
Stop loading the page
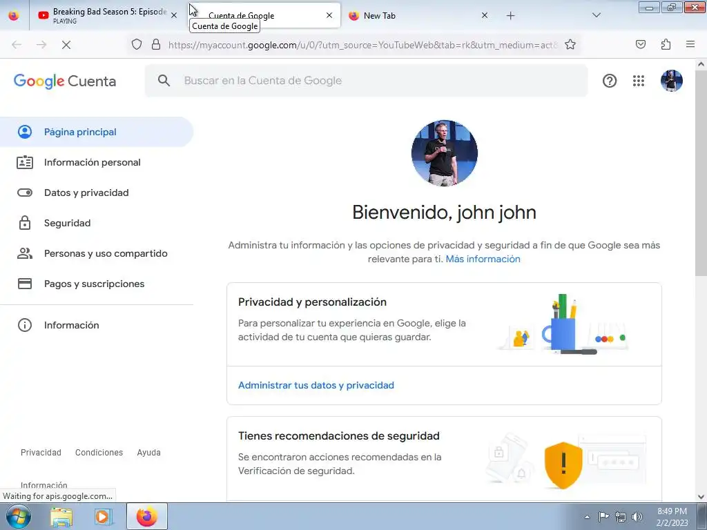coord(66,45)
